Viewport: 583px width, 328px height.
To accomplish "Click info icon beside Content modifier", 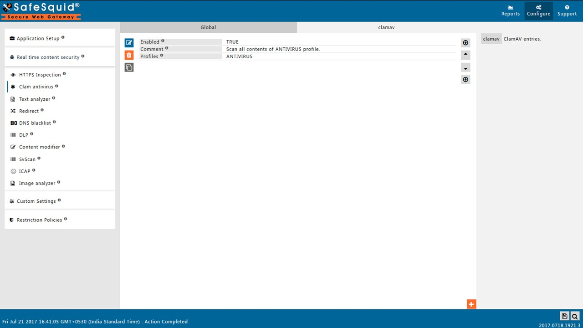I will [x=63, y=146].
